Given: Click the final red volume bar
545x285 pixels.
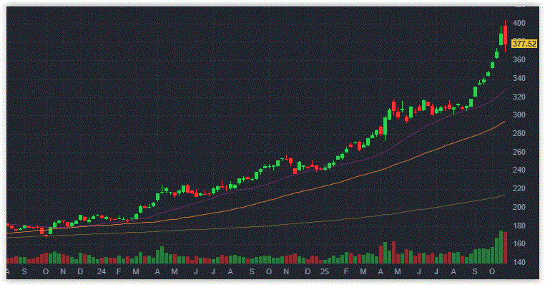Looking at the screenshot, I should (x=505, y=248).
